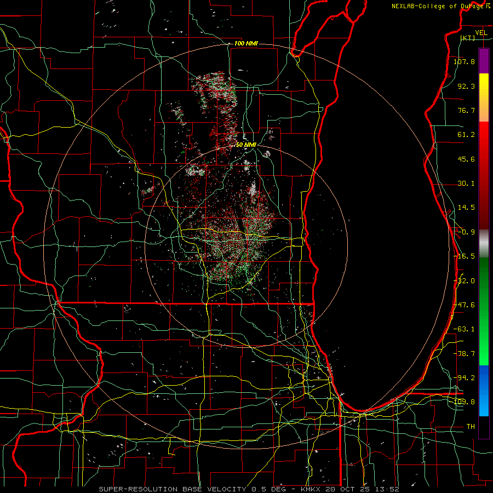Select the -32.0 scale value
Image resolution: width=493 pixels, height=493 pixels.
click(464, 281)
